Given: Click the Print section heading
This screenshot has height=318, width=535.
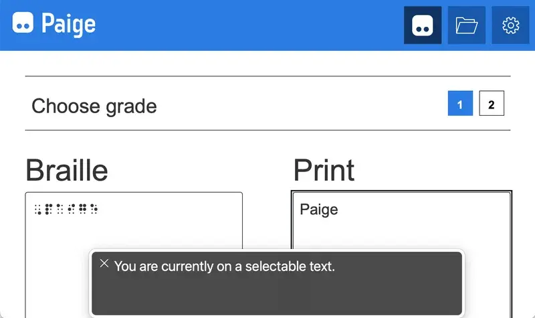Looking at the screenshot, I should point(324,170).
